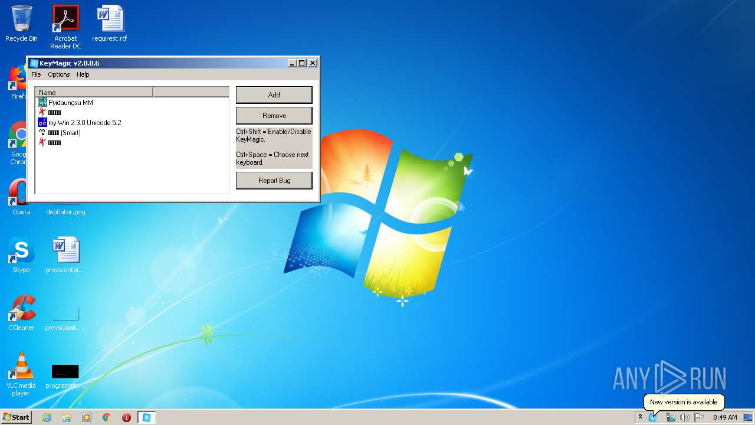Select the presscontal Word document icon

coord(65,255)
